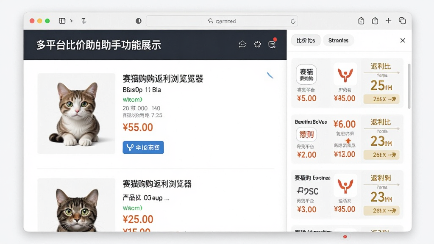The width and height of the screenshot is (434, 244).
Task: Click the page header title 多平台比价助手功能展示
Action: click(98, 45)
